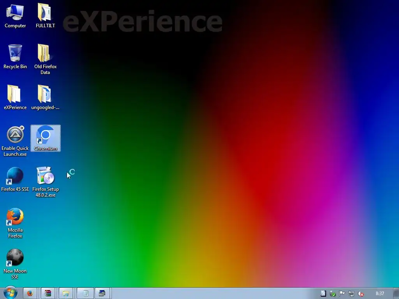Click the 8:37 taskbar clock
This screenshot has width=399, height=299.
(380, 294)
